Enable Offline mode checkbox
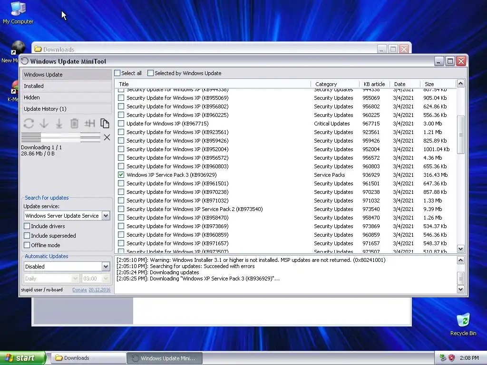Screen dimensions: 487x365 pos(27,245)
